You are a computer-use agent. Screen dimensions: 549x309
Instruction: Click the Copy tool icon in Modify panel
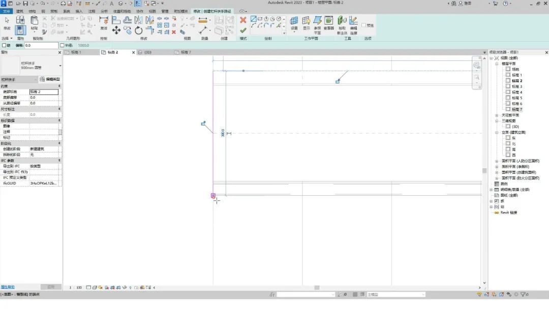128,31
